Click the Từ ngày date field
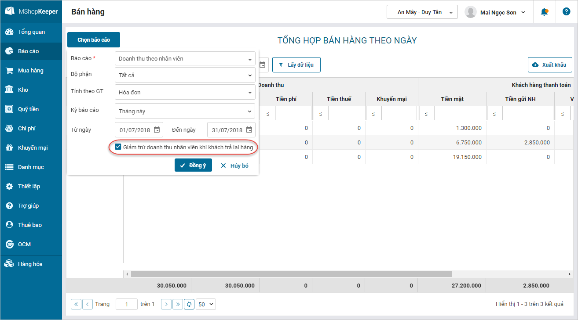The height and width of the screenshot is (320, 578). (139, 130)
